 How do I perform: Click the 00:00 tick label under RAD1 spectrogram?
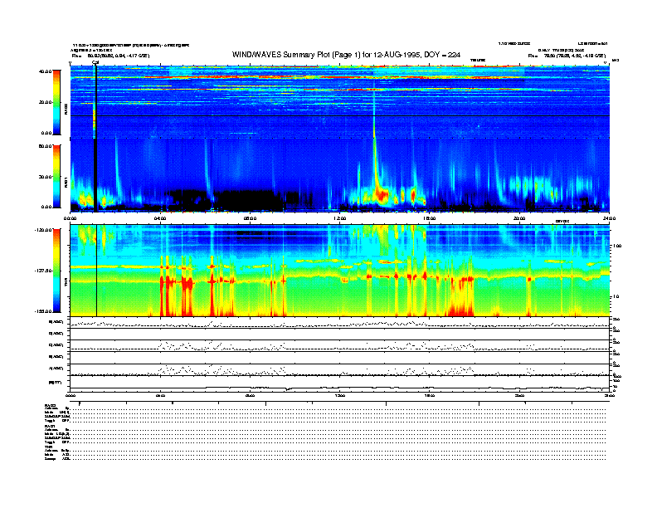click(x=70, y=218)
